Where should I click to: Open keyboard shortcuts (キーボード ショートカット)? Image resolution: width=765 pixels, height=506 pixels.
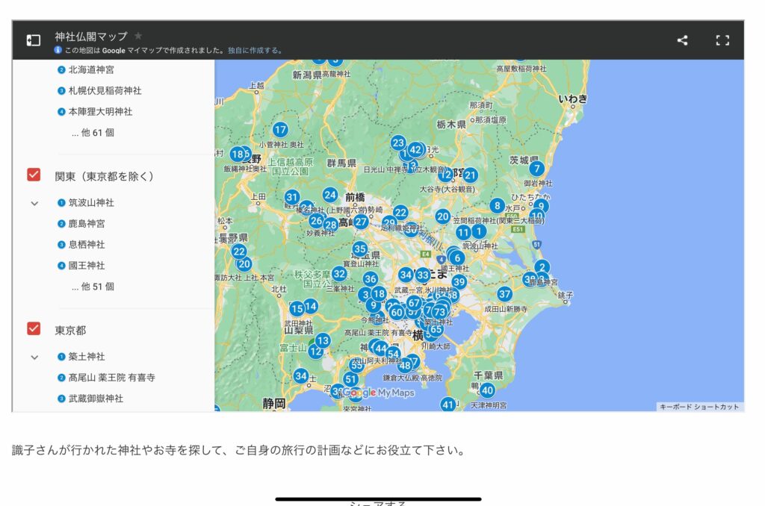[699, 407]
